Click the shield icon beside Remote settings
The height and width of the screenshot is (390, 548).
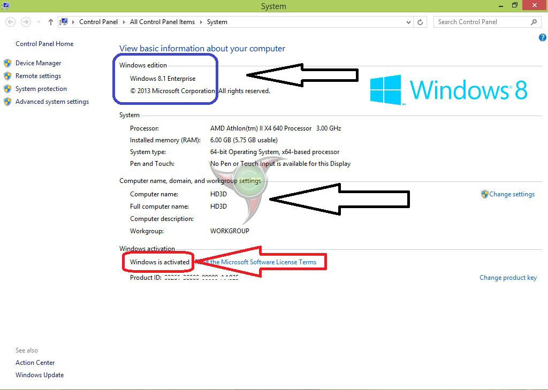(7, 76)
